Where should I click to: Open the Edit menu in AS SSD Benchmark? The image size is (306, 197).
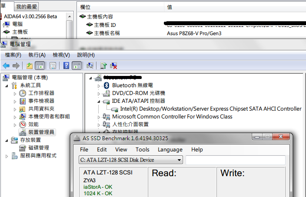tap(102, 149)
